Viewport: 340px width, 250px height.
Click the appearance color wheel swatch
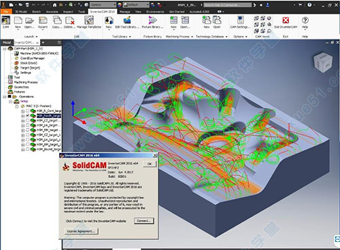[120, 5]
